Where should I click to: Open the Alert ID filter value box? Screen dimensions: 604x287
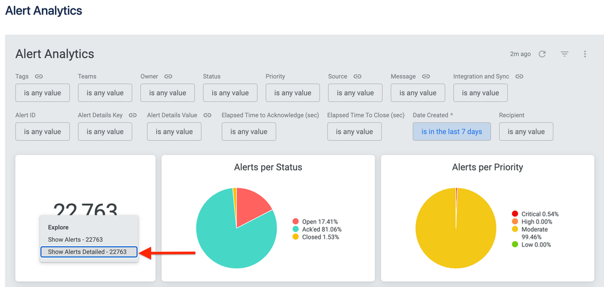point(42,131)
